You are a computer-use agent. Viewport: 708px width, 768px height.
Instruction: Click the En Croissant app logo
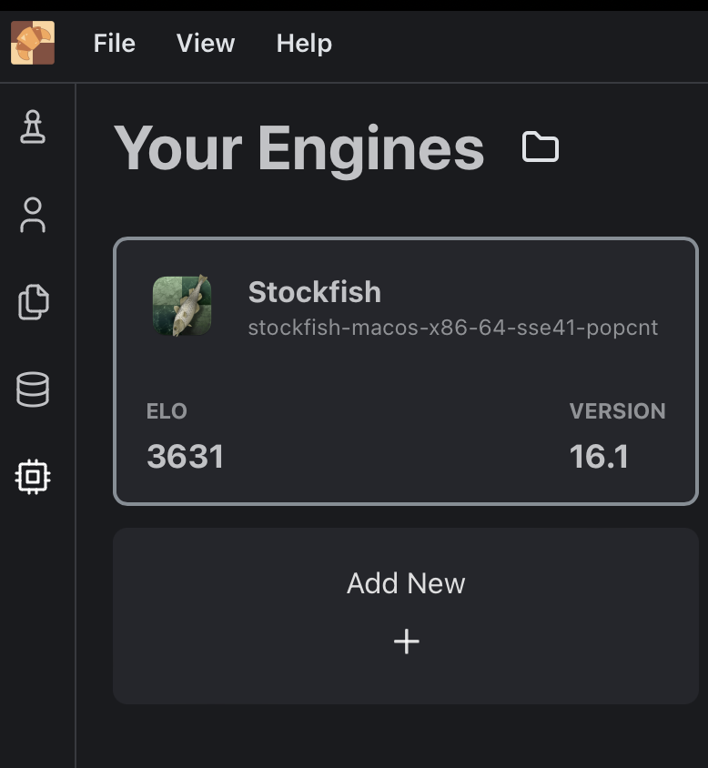33,43
